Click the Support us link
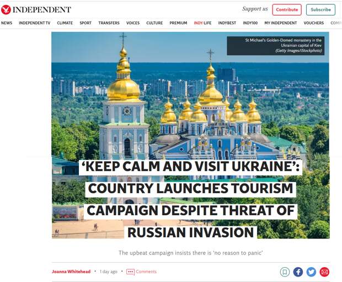This screenshot has height=282, width=342. pyautogui.click(x=255, y=9)
